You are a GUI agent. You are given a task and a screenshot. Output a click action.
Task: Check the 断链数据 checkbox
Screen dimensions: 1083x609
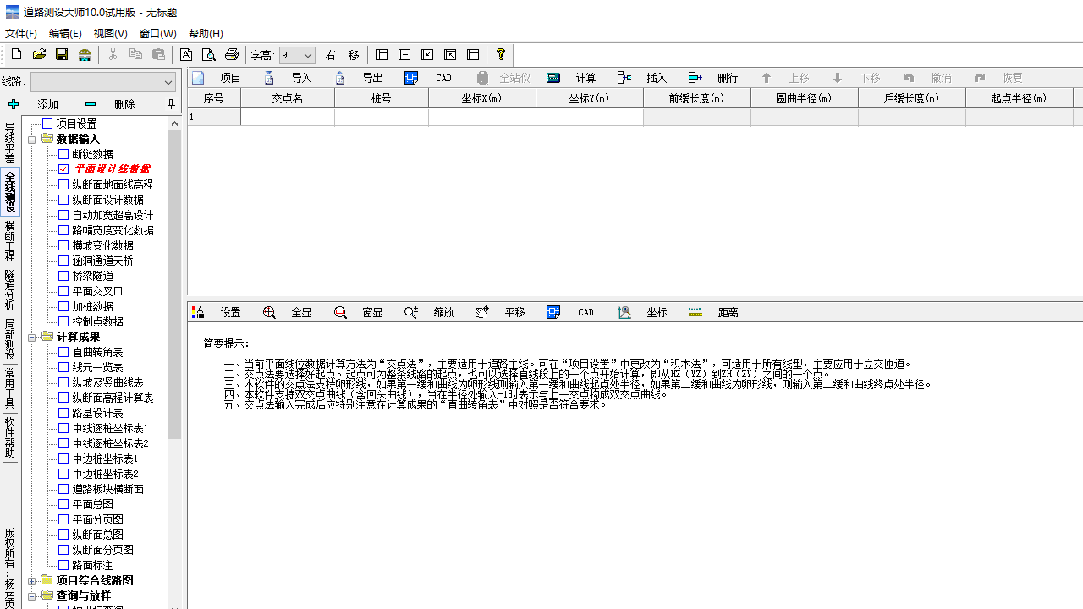[x=63, y=153]
